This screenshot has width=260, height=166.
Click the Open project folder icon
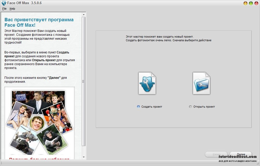[x=201, y=83]
